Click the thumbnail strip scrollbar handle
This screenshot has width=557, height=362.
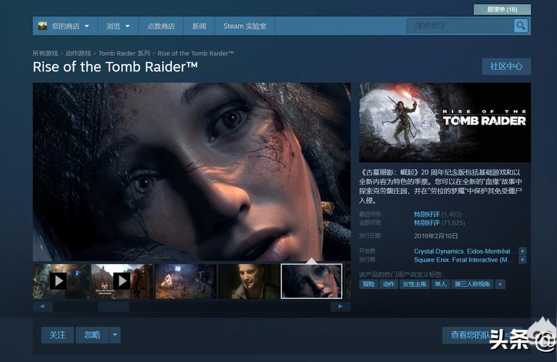[x=113, y=306]
